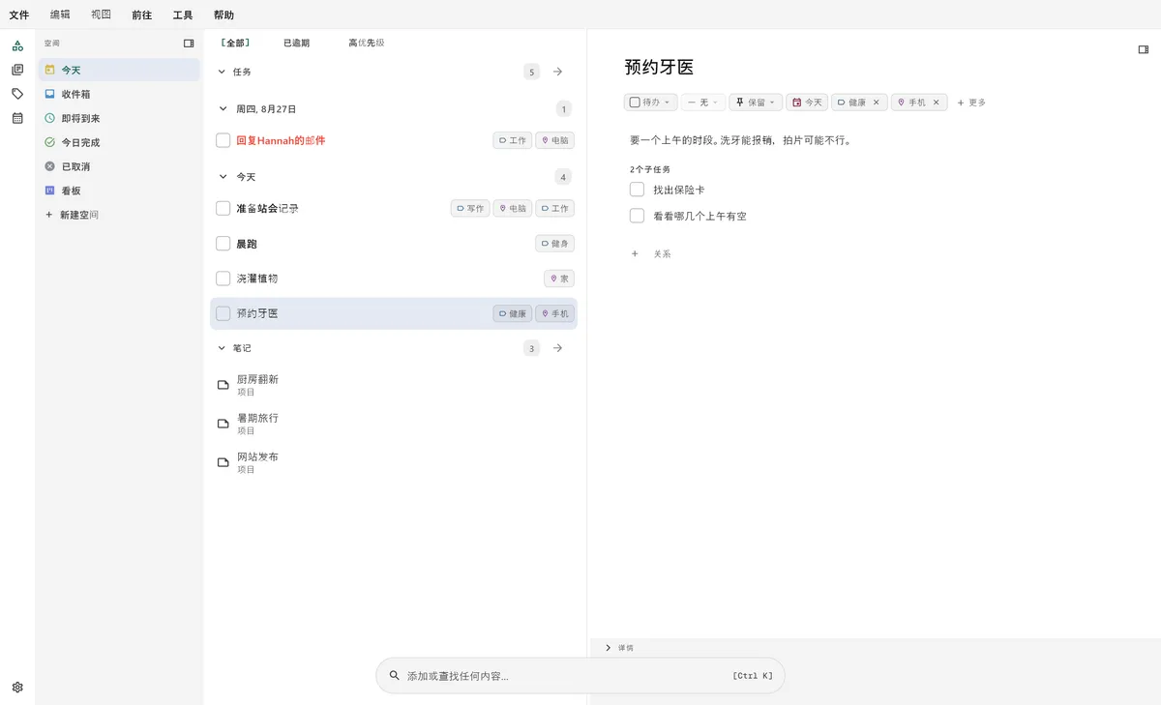This screenshot has width=1161, height=705.
Task: Click the 健身 tag on 晨跑
Action: pyautogui.click(x=555, y=244)
